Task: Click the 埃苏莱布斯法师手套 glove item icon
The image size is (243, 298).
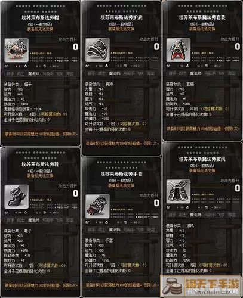Action: [x=97, y=206]
